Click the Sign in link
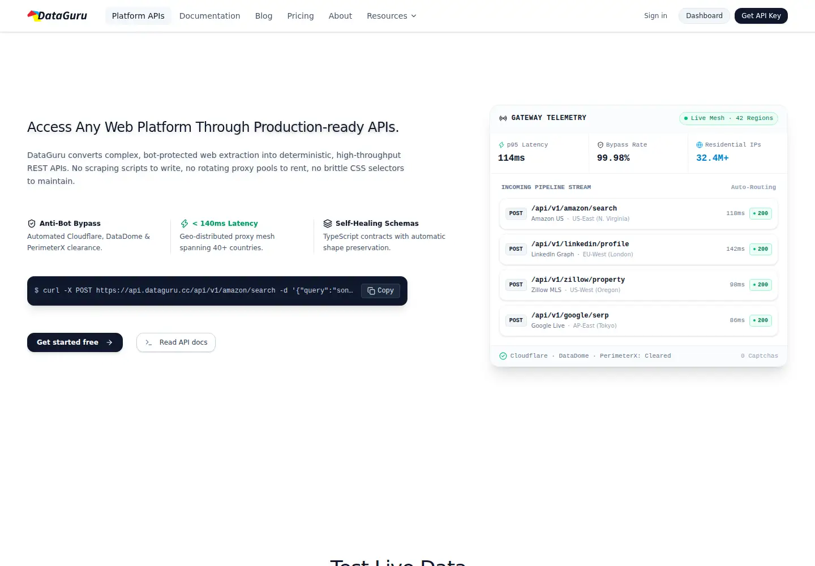Image resolution: width=815 pixels, height=566 pixels. (x=655, y=16)
